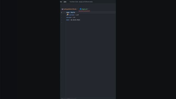
Task: Click the yellow intention lightbulb icon
Action: tap(68, 14)
